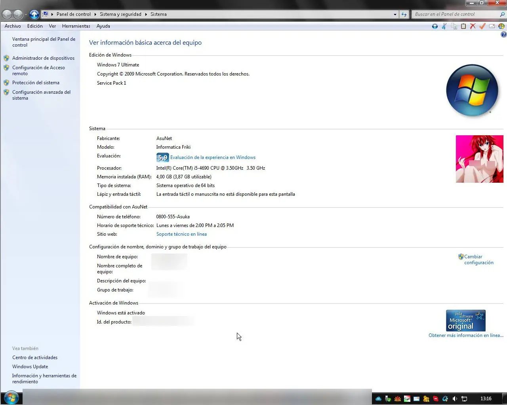The height and width of the screenshot is (405, 507).
Task: Click Obtener más información en línea link
Action: click(x=466, y=335)
